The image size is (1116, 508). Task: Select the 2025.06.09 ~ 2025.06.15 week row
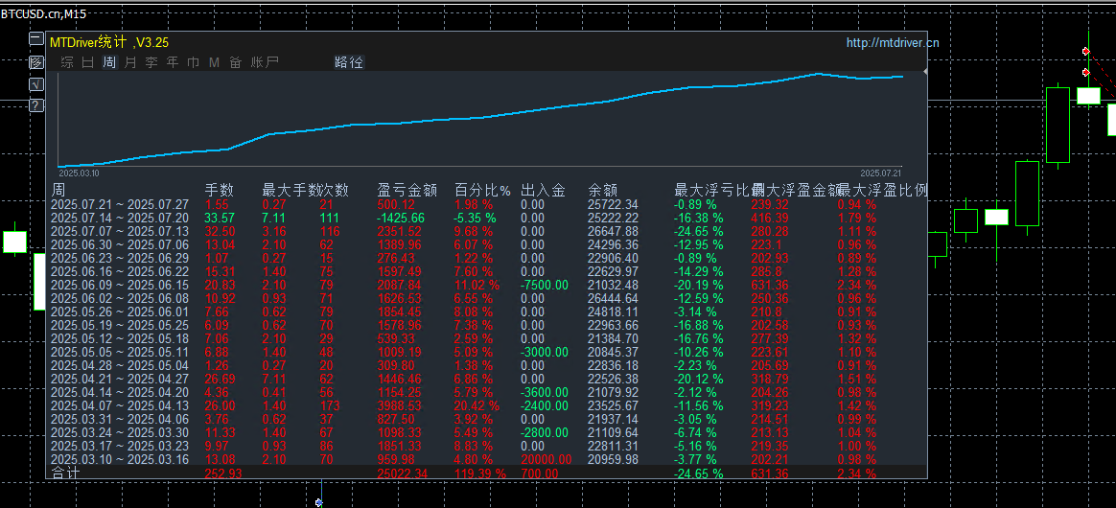(488, 285)
